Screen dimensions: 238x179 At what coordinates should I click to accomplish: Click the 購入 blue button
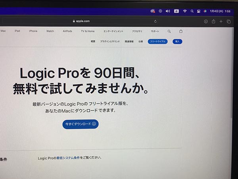[177, 41]
